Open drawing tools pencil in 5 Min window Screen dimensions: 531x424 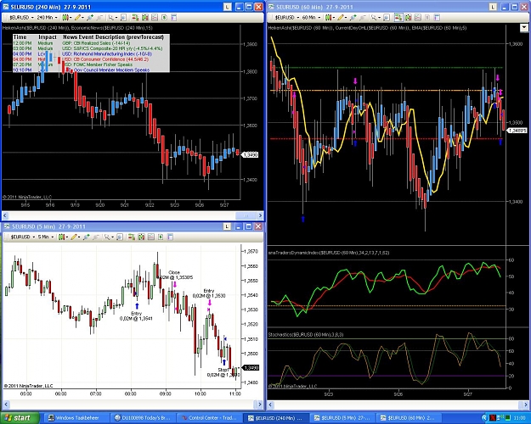75,237
